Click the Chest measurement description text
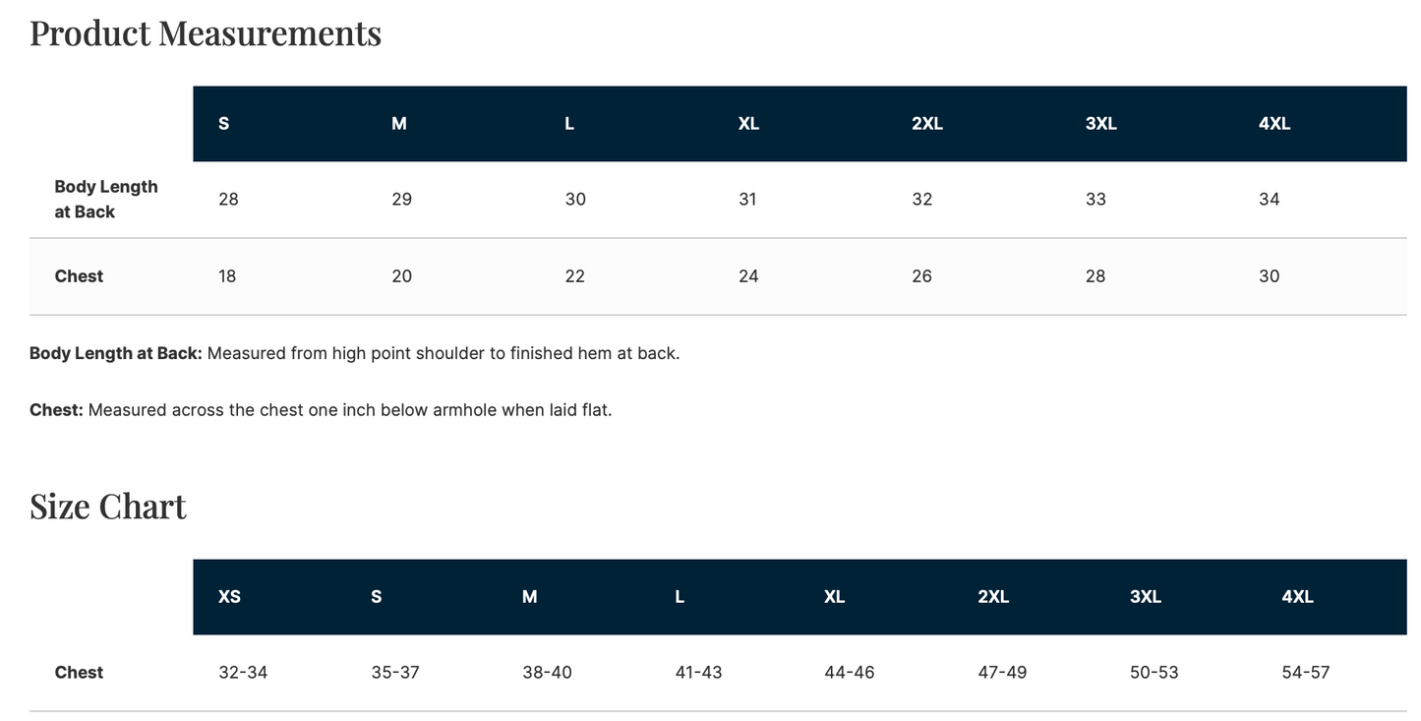 (x=321, y=410)
